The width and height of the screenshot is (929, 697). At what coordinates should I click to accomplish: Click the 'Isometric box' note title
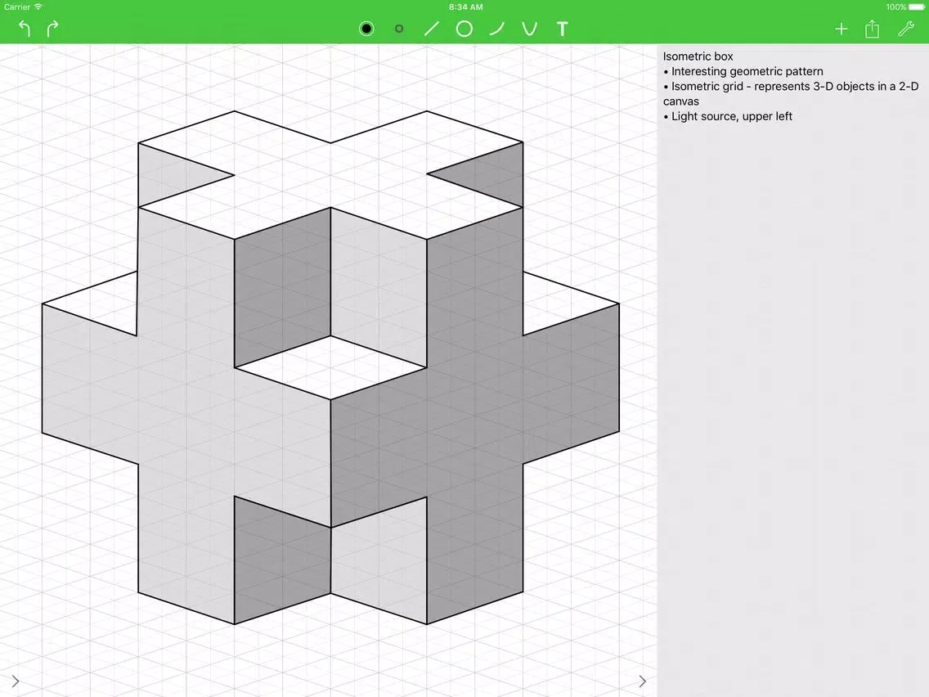pyautogui.click(x=698, y=56)
